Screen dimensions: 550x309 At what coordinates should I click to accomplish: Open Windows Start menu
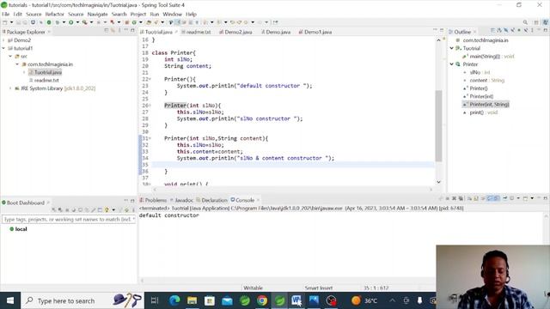tap(10, 300)
